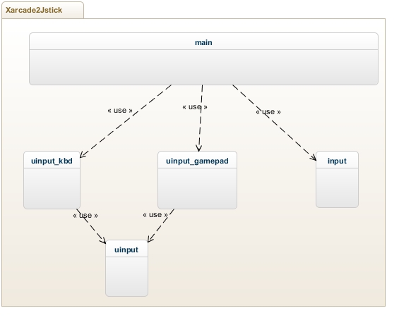Select the Xarcade2Jstick package tab label

tap(34, 10)
